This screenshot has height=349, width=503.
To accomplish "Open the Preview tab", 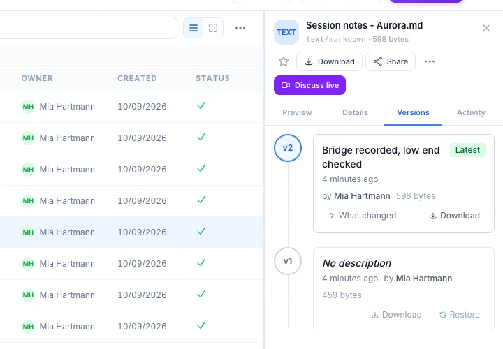I will click(297, 112).
